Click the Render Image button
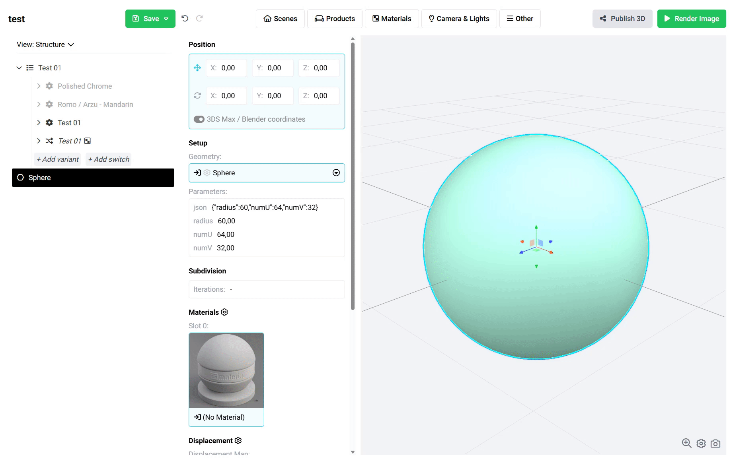Viewport: 729px width, 461px height. point(691,19)
